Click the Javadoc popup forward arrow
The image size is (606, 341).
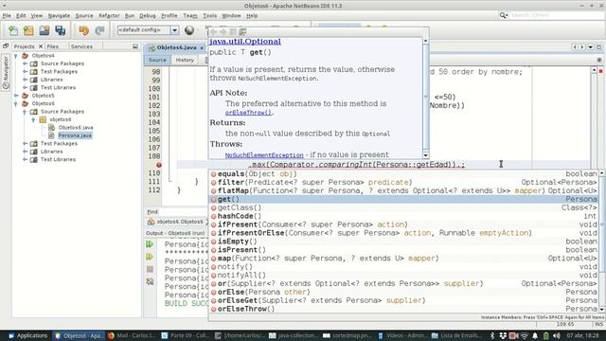[223, 31]
